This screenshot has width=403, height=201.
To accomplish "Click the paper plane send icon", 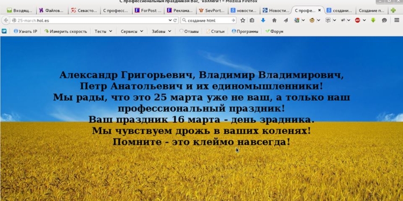I will click(x=285, y=20).
